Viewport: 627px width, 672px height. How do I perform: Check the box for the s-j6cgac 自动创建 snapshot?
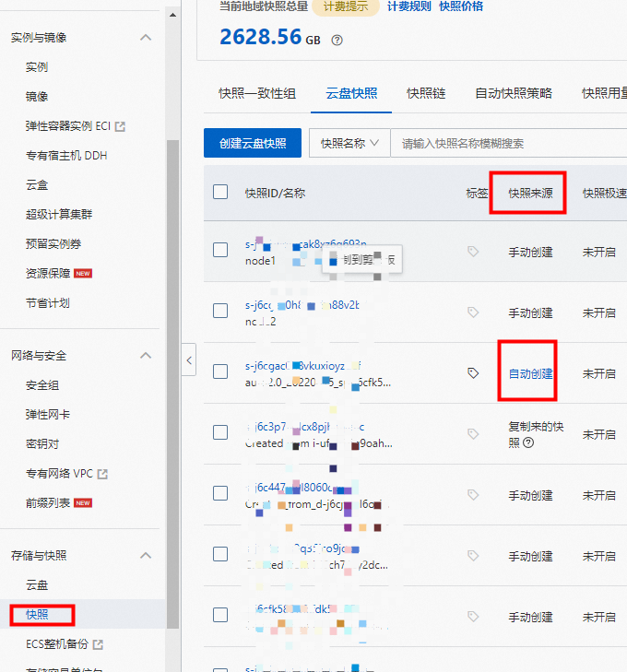point(220,371)
